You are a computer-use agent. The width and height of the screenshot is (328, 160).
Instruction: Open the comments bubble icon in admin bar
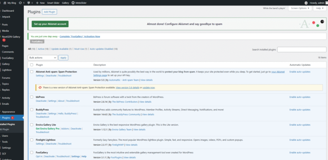click(x=29, y=3)
